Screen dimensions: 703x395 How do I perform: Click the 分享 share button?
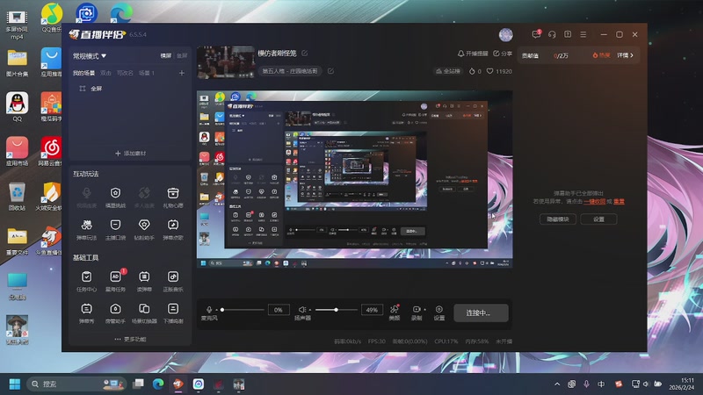(503, 54)
